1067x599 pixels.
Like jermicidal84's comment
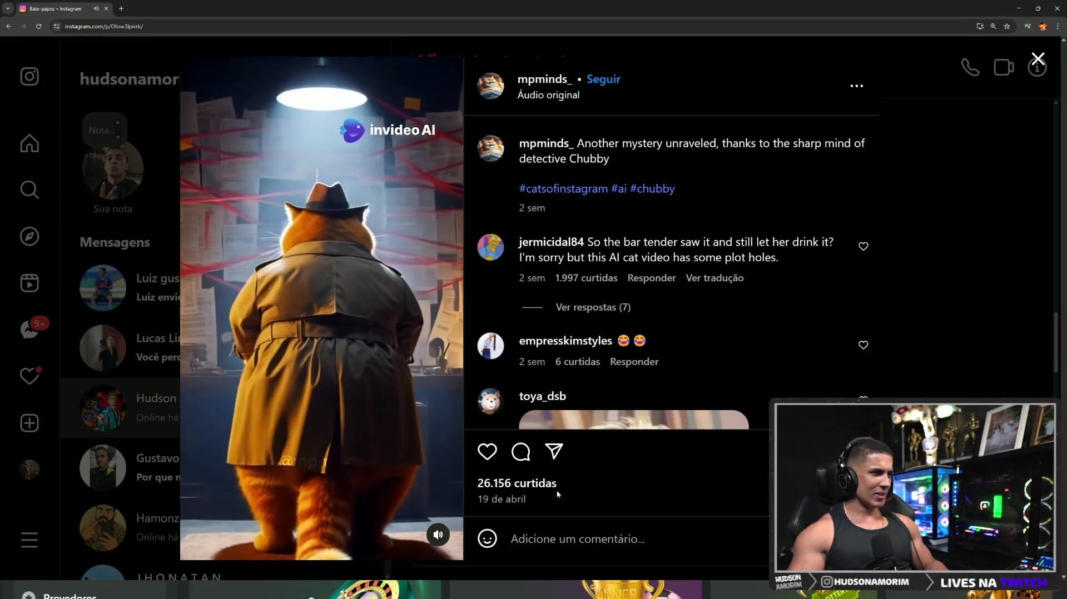pos(863,246)
